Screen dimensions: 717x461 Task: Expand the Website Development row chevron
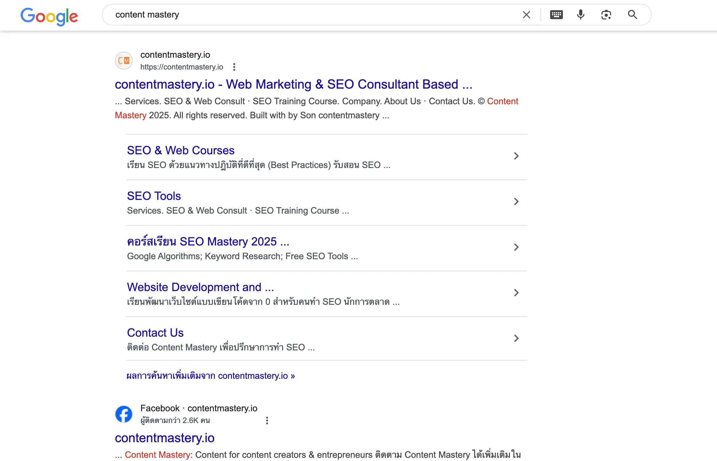click(516, 293)
